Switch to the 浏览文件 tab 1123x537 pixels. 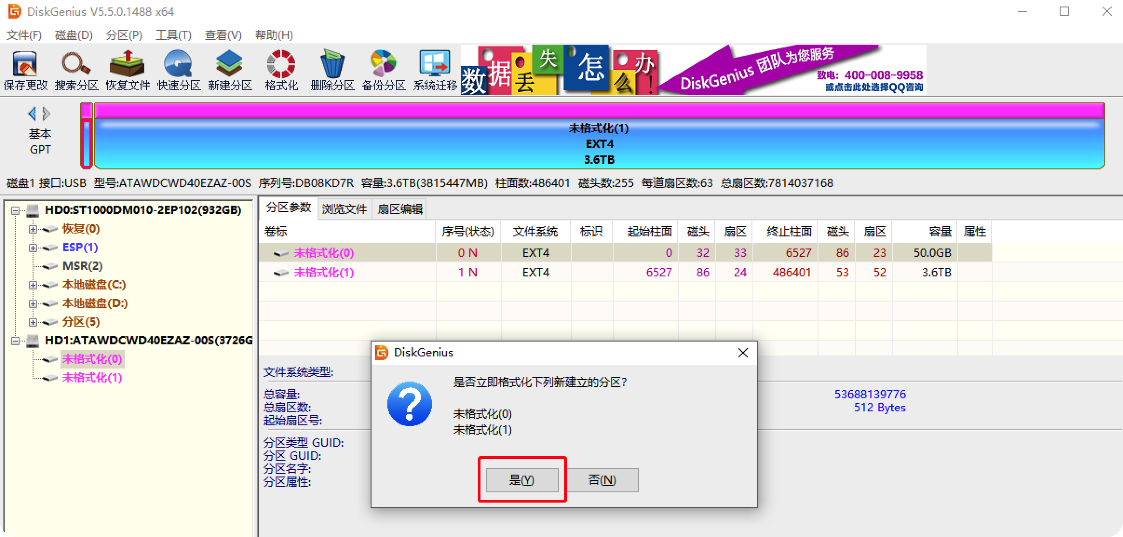coord(345,208)
